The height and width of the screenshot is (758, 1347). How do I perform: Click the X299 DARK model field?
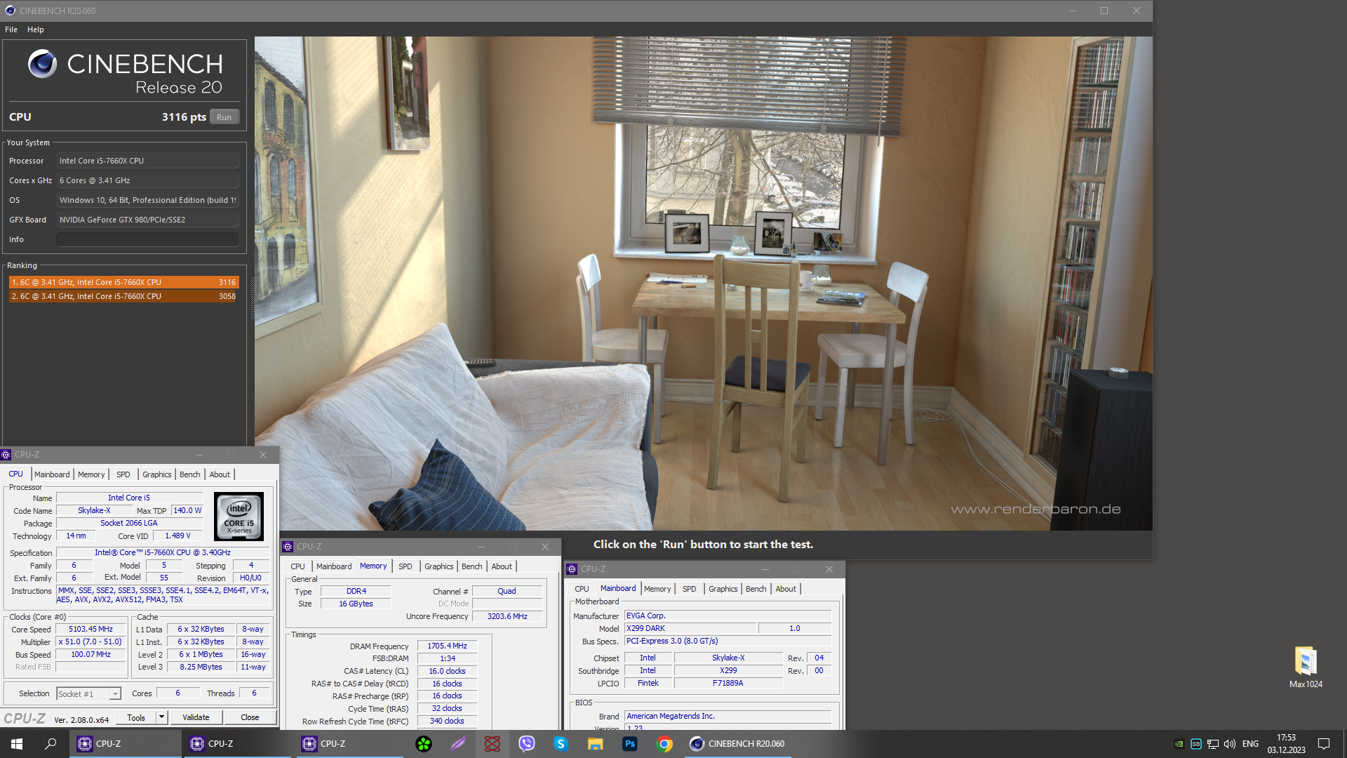click(x=690, y=628)
